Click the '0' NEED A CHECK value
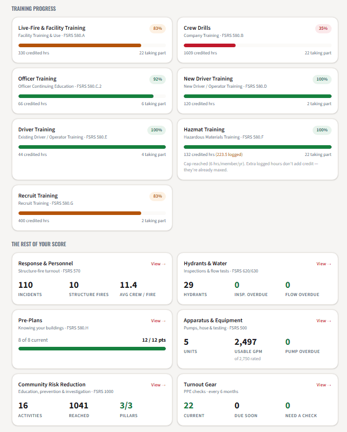The height and width of the screenshot is (432, 347). coord(288,405)
